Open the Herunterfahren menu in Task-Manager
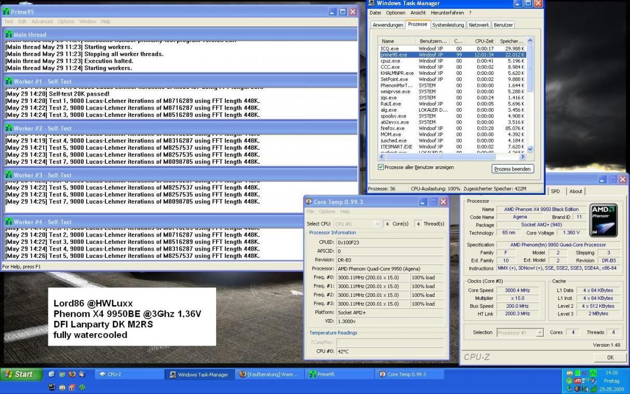 click(x=448, y=13)
